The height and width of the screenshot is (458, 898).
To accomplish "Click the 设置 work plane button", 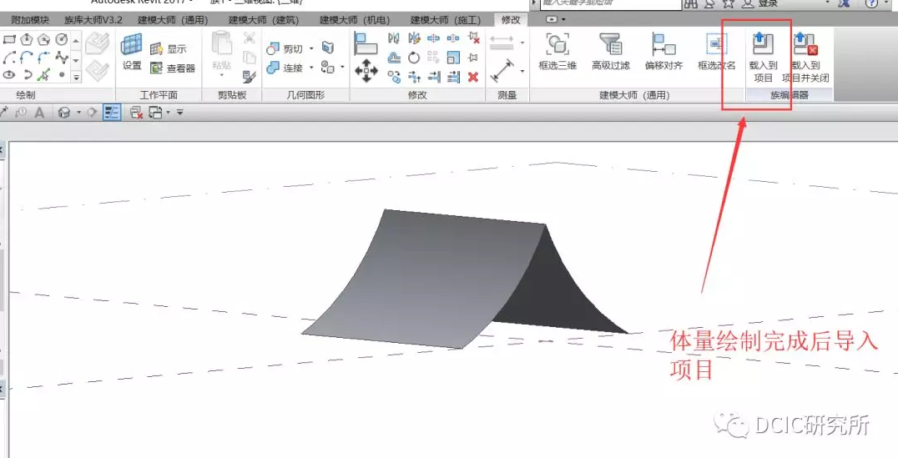I will [132, 52].
